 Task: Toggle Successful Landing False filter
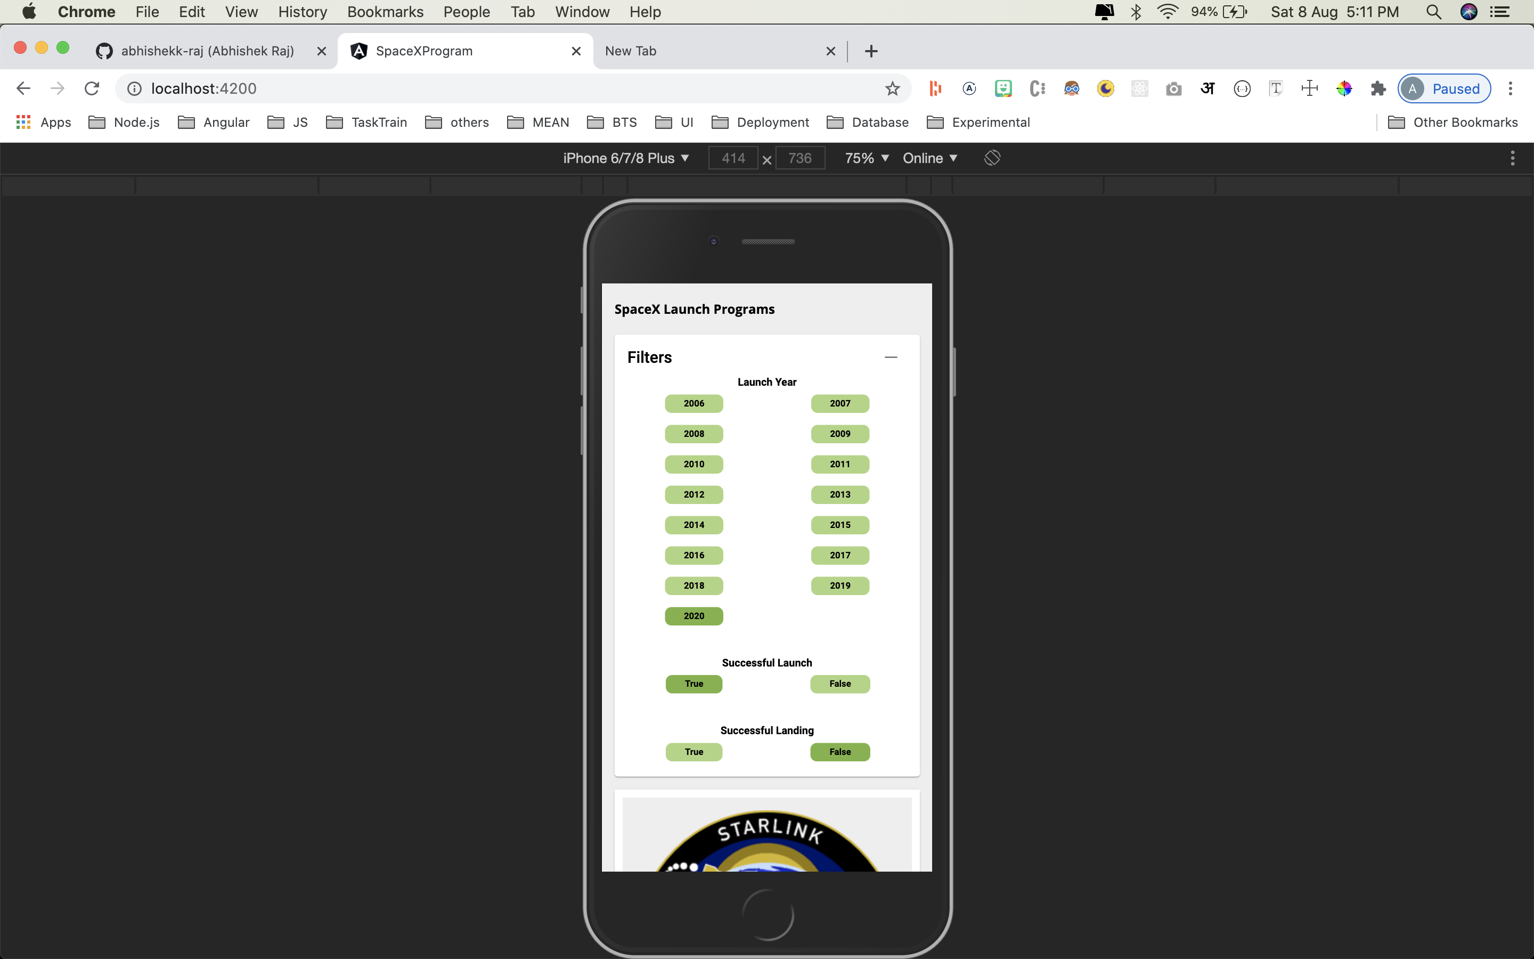coord(840,752)
